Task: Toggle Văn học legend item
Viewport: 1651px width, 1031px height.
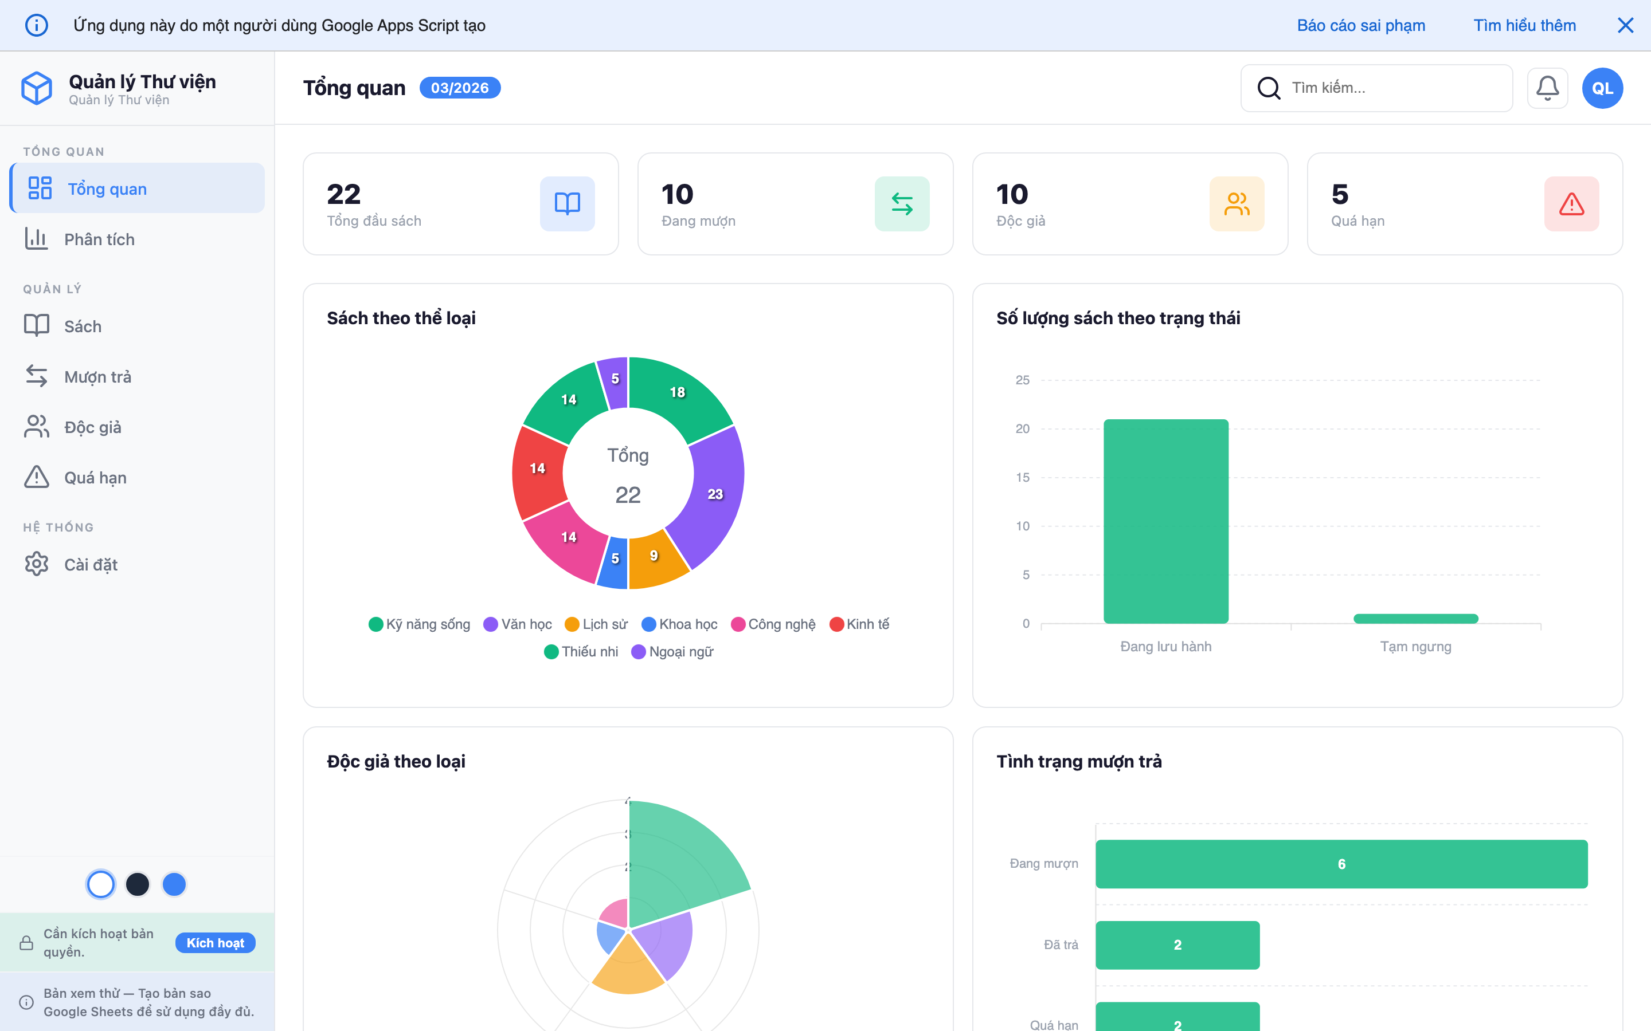Action: (x=517, y=624)
